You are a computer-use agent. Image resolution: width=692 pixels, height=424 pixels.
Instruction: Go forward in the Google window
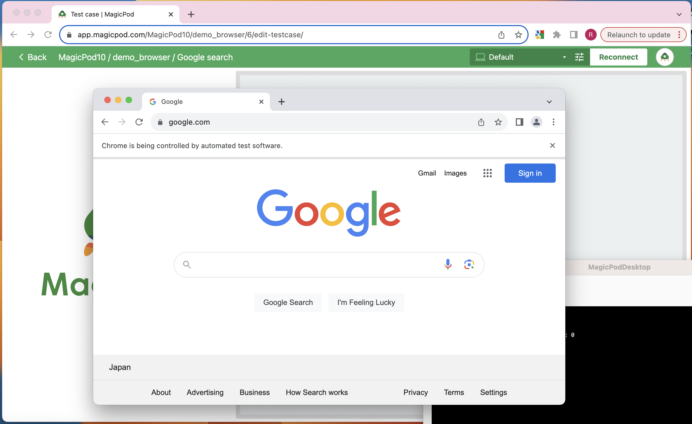tap(122, 122)
